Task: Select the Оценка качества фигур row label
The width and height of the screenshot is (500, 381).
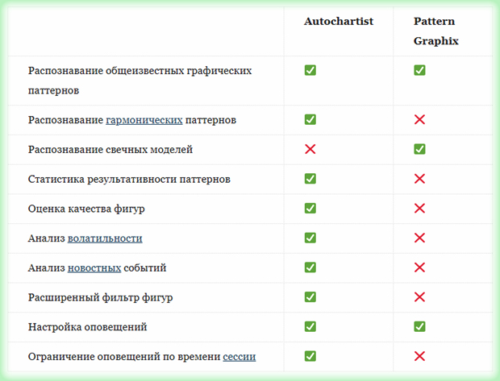Action: coord(86,209)
